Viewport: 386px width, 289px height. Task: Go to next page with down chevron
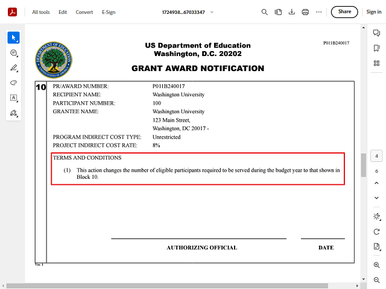pyautogui.click(x=376, y=198)
